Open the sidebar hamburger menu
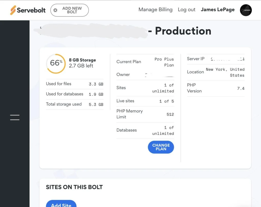 point(15,117)
